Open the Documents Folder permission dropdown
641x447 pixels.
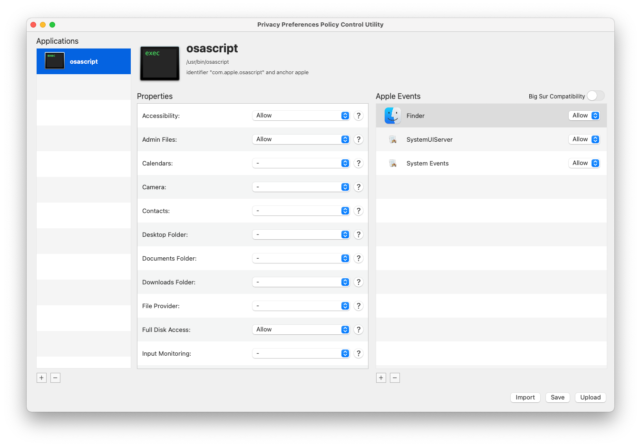coord(301,258)
